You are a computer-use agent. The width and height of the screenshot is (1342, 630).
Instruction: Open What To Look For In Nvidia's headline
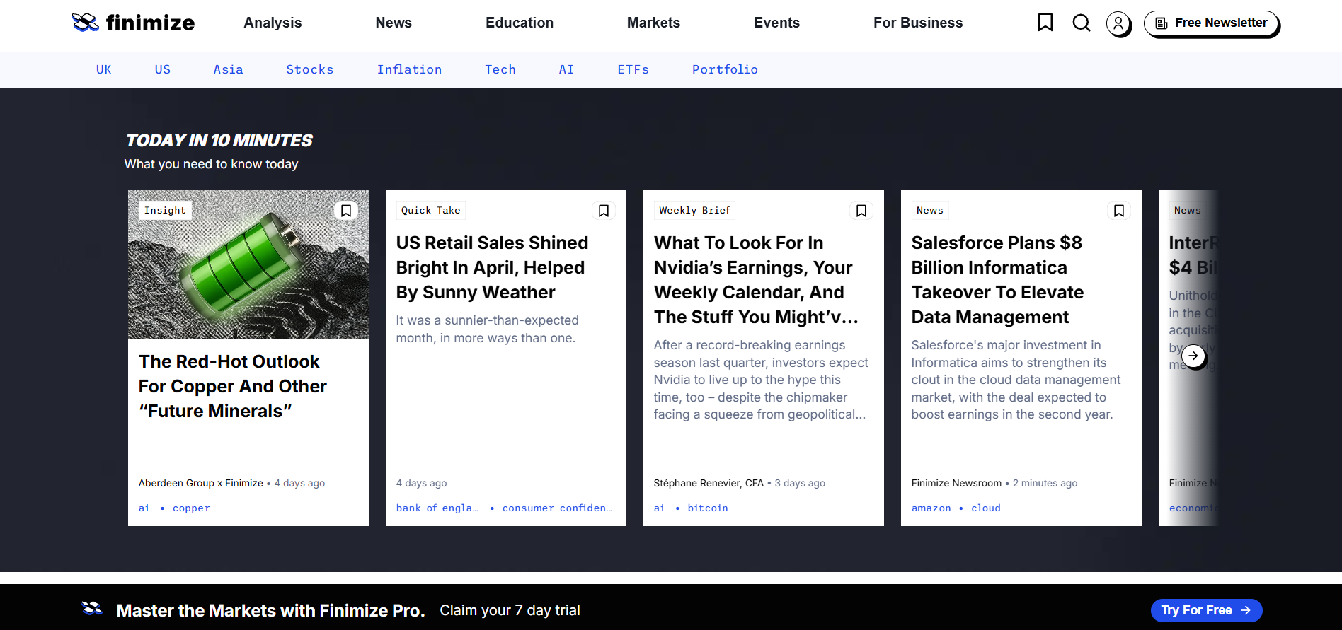(x=756, y=280)
